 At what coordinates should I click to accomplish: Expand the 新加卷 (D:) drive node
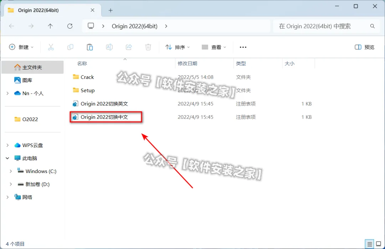pos(11,184)
